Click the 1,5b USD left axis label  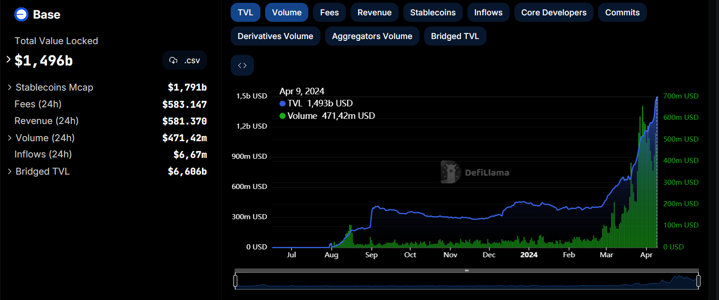253,96
